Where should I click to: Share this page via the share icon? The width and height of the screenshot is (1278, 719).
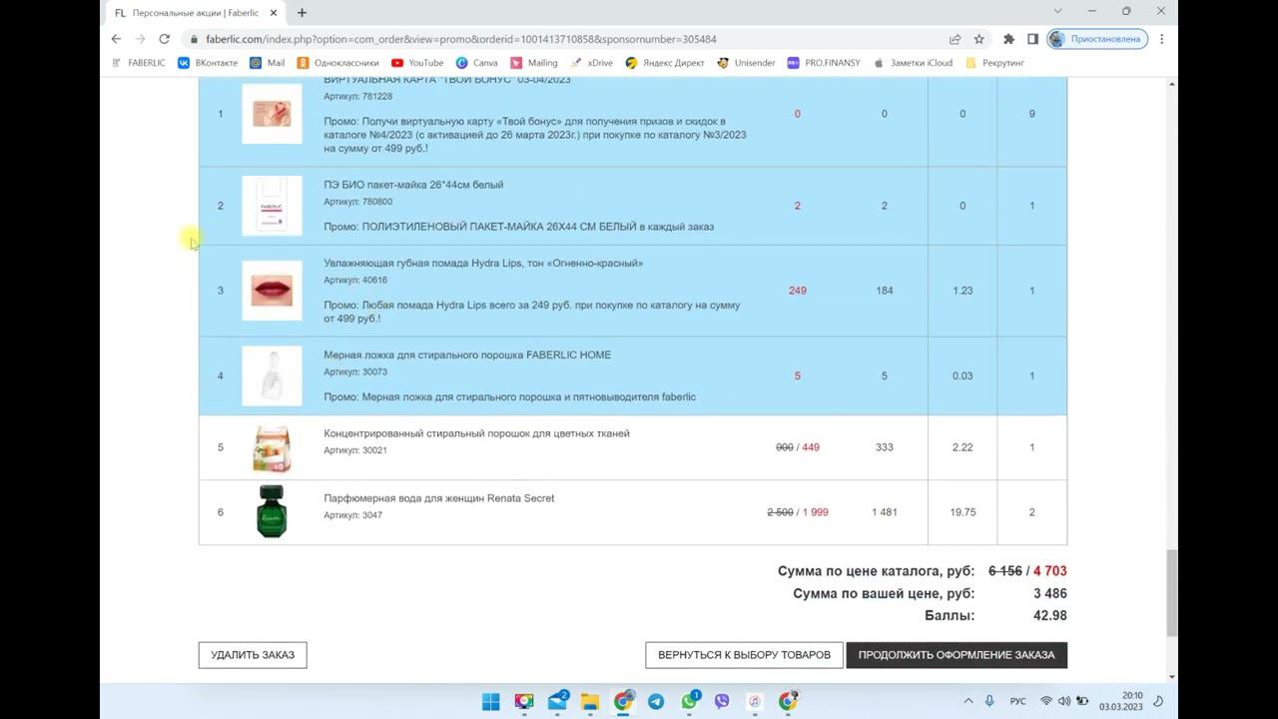point(955,39)
